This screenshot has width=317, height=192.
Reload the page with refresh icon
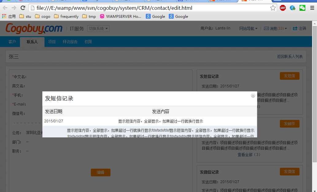pyautogui.click(x=23, y=8)
